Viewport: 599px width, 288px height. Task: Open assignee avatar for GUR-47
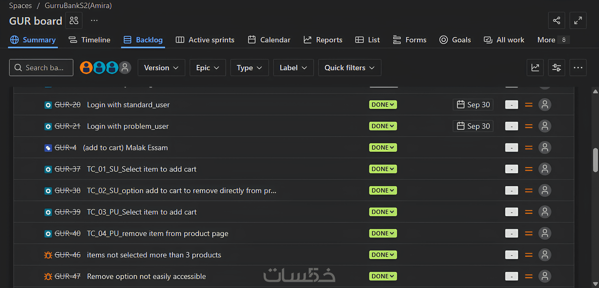click(545, 276)
